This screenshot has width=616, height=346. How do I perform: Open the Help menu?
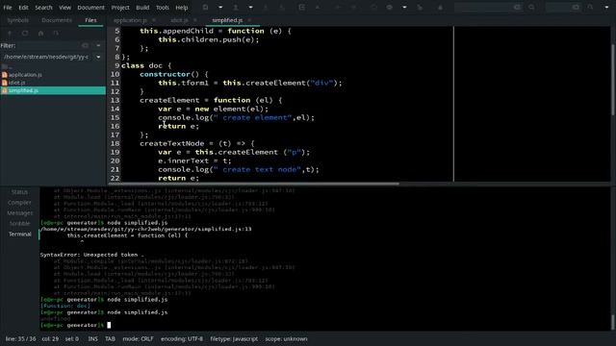point(182,8)
